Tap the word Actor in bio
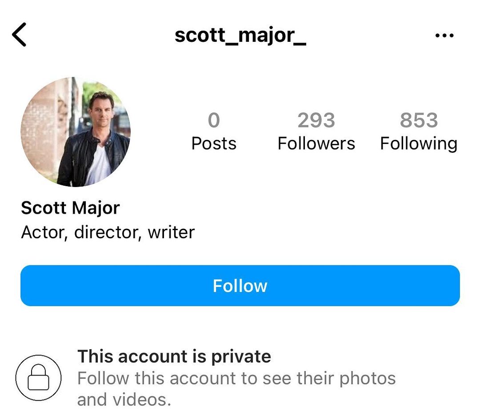Image resolution: width=480 pixels, height=415 pixels. [x=44, y=232]
